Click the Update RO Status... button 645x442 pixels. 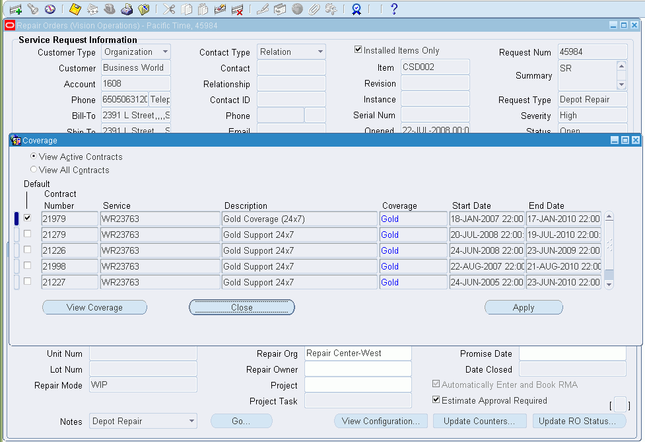[580, 421]
